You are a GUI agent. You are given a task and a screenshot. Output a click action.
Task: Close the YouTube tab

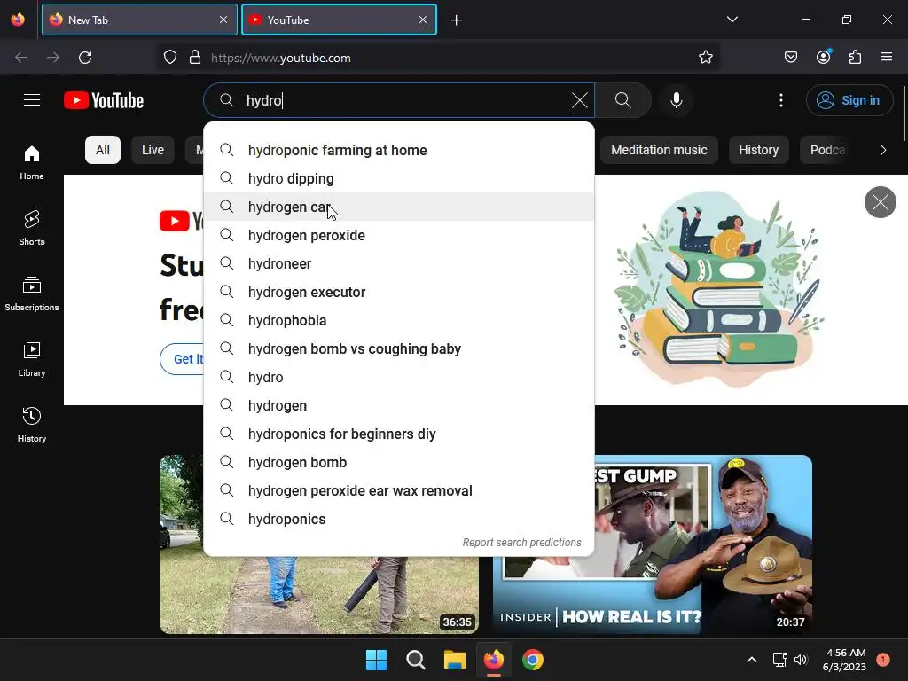tap(423, 20)
